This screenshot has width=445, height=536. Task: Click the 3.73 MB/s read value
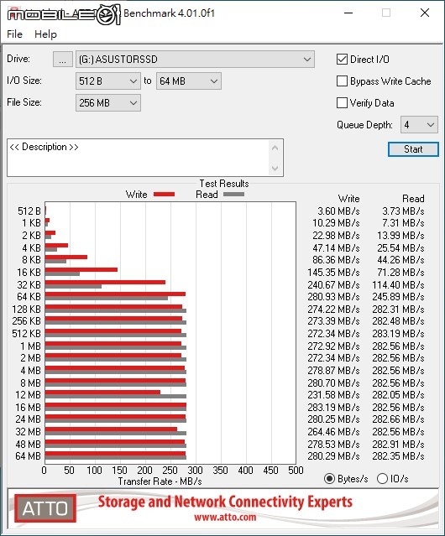pyautogui.click(x=403, y=211)
